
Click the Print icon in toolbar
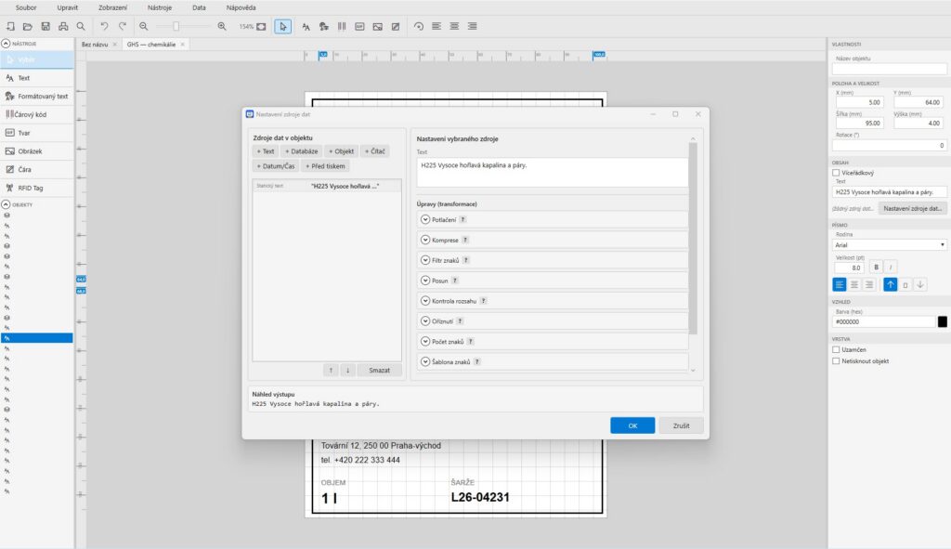pyautogui.click(x=63, y=26)
